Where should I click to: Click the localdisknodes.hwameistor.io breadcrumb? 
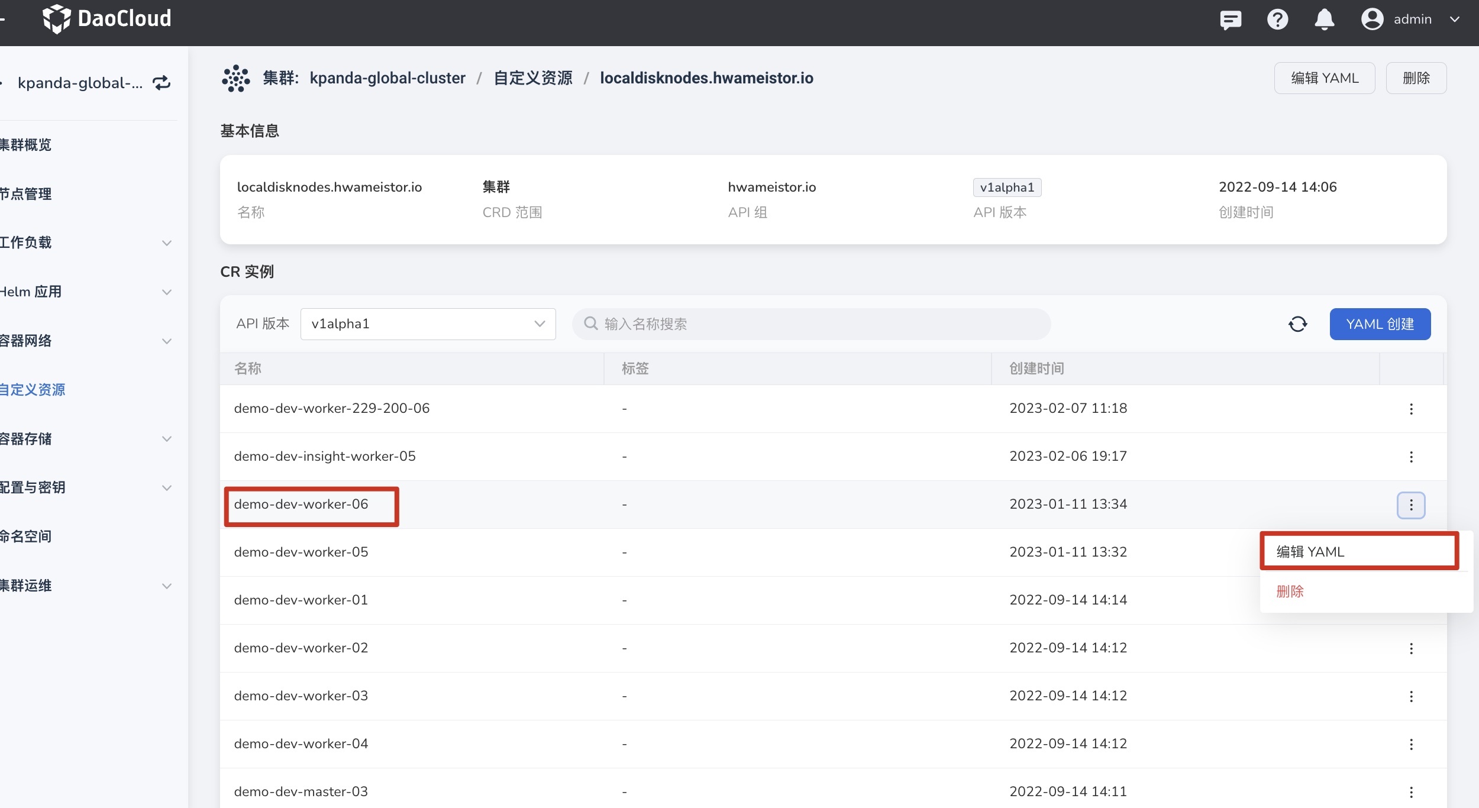(x=706, y=78)
